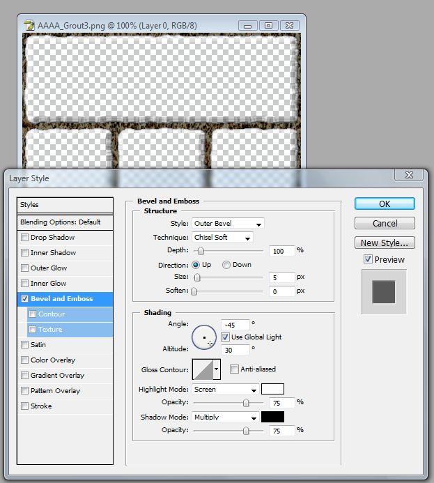Click the black Shadow Mode color swatch
This screenshot has height=483, width=434.
pos(272,417)
